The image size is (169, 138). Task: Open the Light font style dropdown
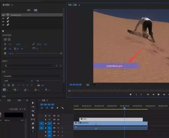[x=15, y=81]
